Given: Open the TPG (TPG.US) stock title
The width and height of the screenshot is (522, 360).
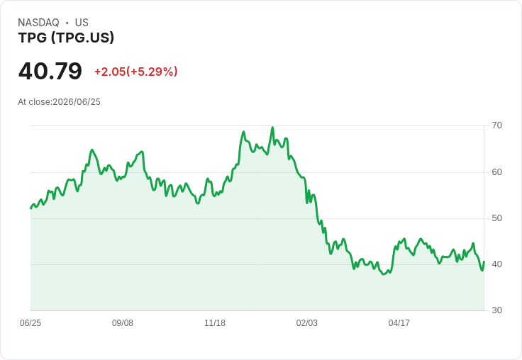Looking at the screenshot, I should [x=66, y=38].
